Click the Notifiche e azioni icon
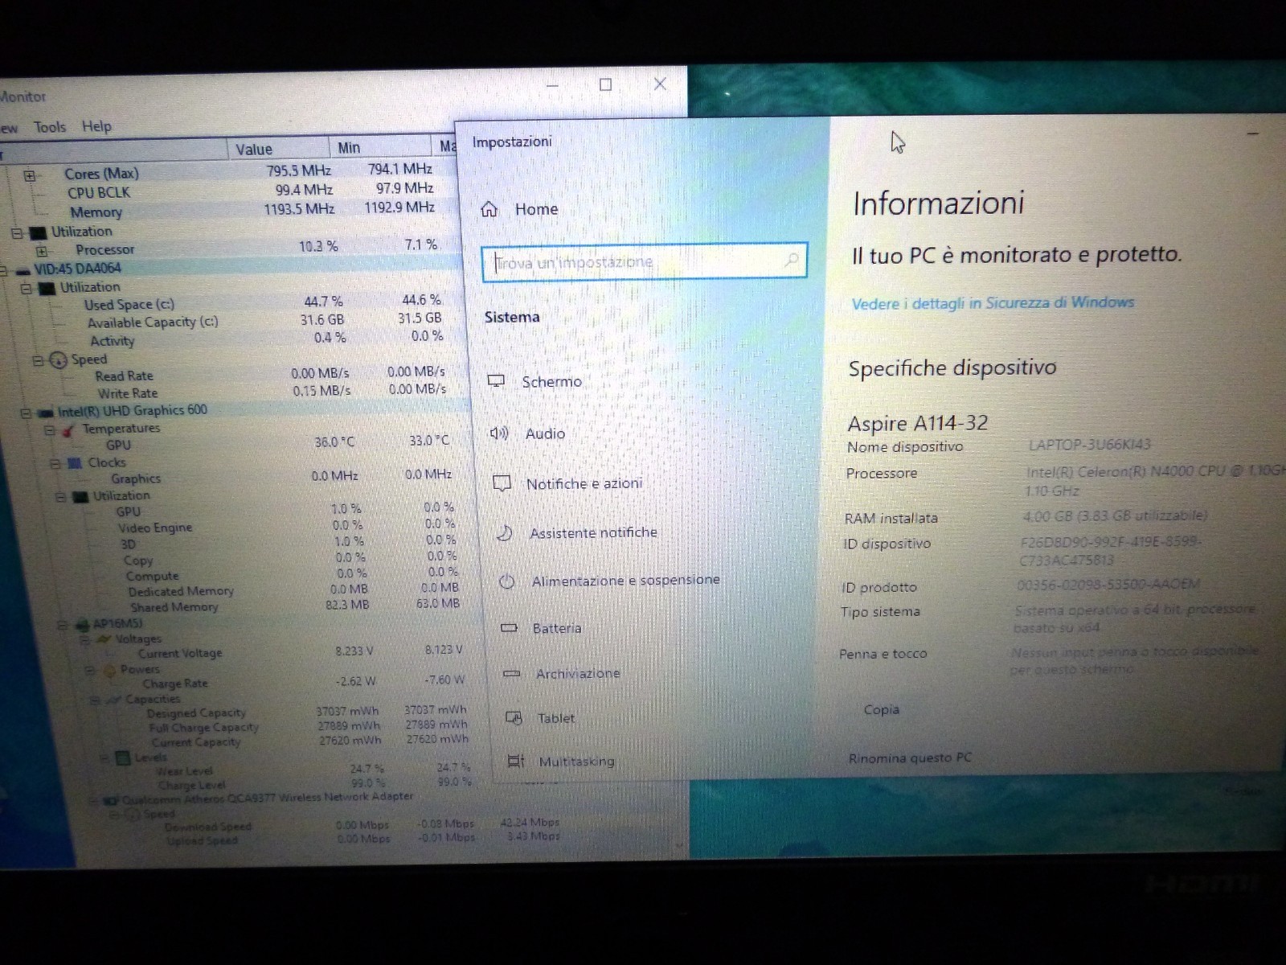 tap(502, 483)
